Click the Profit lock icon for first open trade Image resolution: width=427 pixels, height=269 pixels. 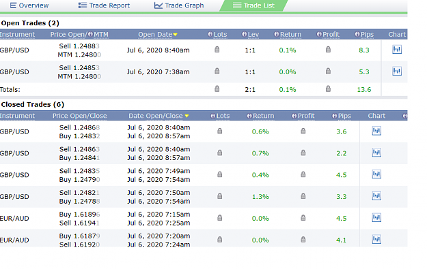[x=328, y=50]
